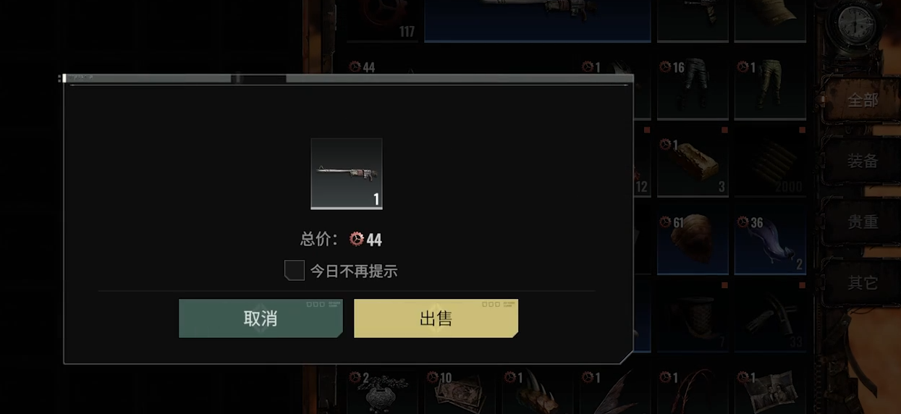The width and height of the screenshot is (901, 414).
Task: Select the brown fur item priced at 61
Action: [693, 243]
